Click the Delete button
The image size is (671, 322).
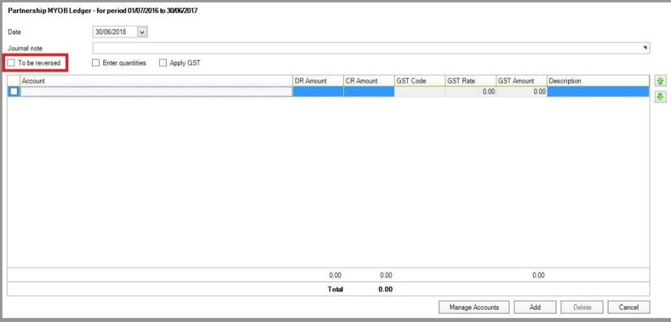pos(582,307)
